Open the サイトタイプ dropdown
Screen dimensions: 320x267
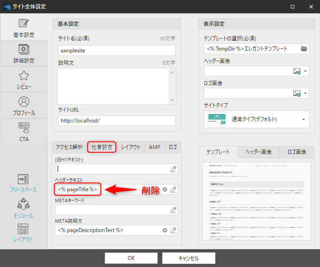click(x=303, y=119)
